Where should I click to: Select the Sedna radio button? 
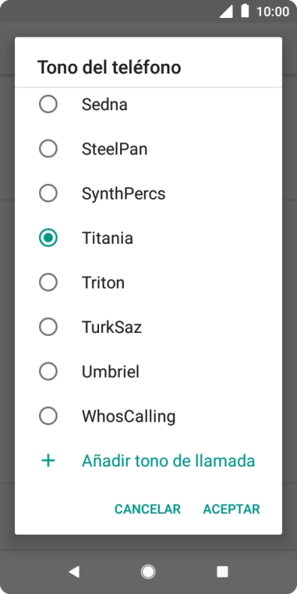[x=48, y=104]
